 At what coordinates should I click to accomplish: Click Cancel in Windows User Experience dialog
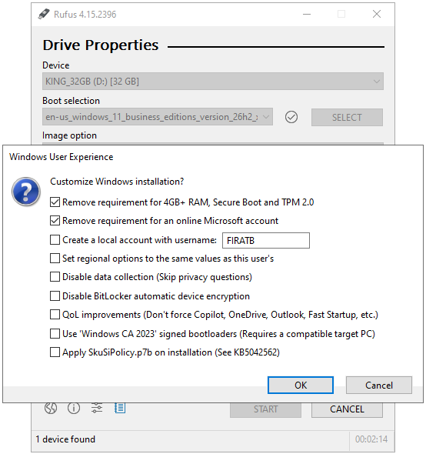[379, 385]
